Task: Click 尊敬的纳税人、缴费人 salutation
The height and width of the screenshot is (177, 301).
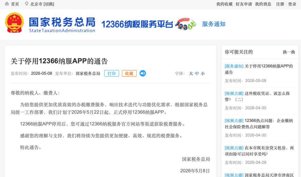Action: [35, 93]
